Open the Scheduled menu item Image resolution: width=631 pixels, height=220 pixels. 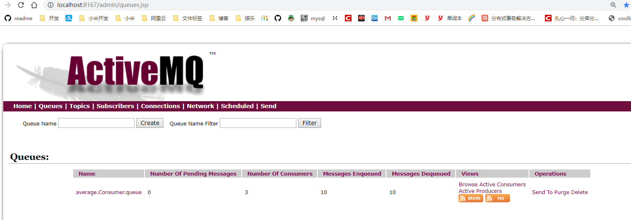pos(237,106)
